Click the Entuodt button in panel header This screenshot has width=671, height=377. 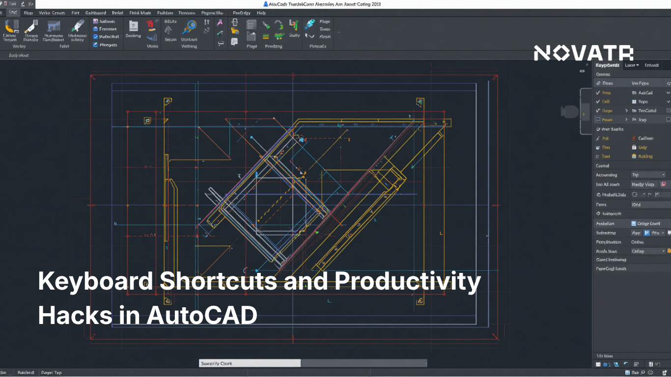[x=652, y=65]
